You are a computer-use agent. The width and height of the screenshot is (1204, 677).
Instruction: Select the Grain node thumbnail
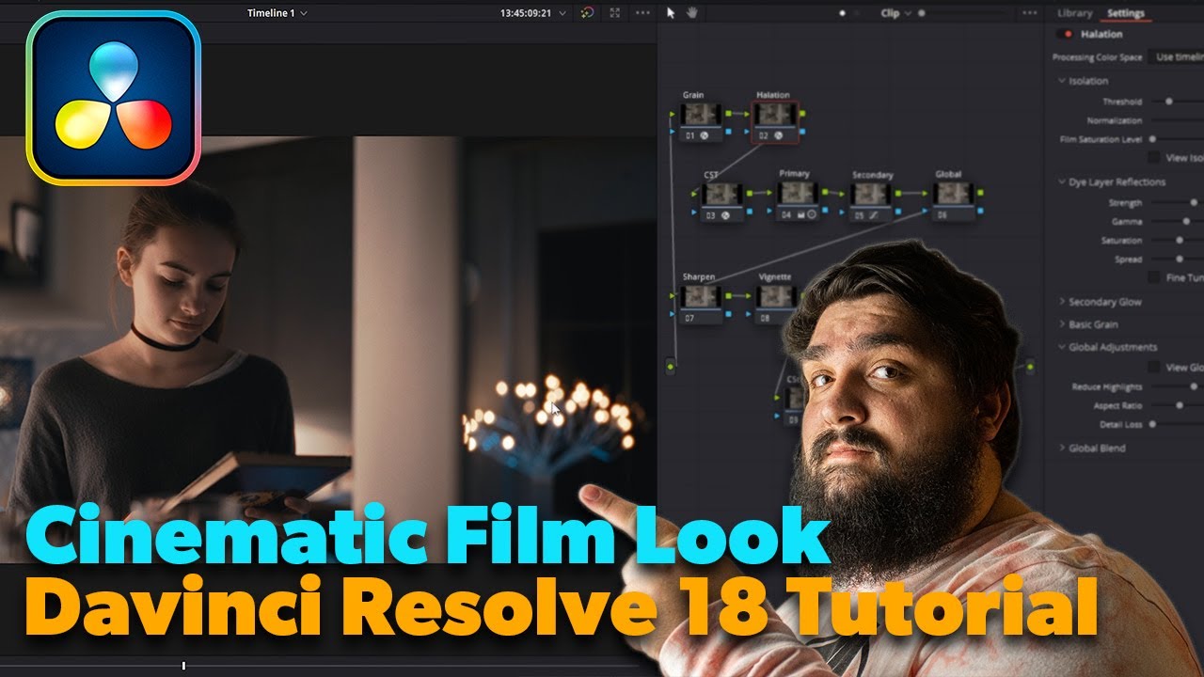[701, 114]
